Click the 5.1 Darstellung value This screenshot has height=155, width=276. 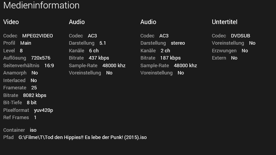point(103,43)
